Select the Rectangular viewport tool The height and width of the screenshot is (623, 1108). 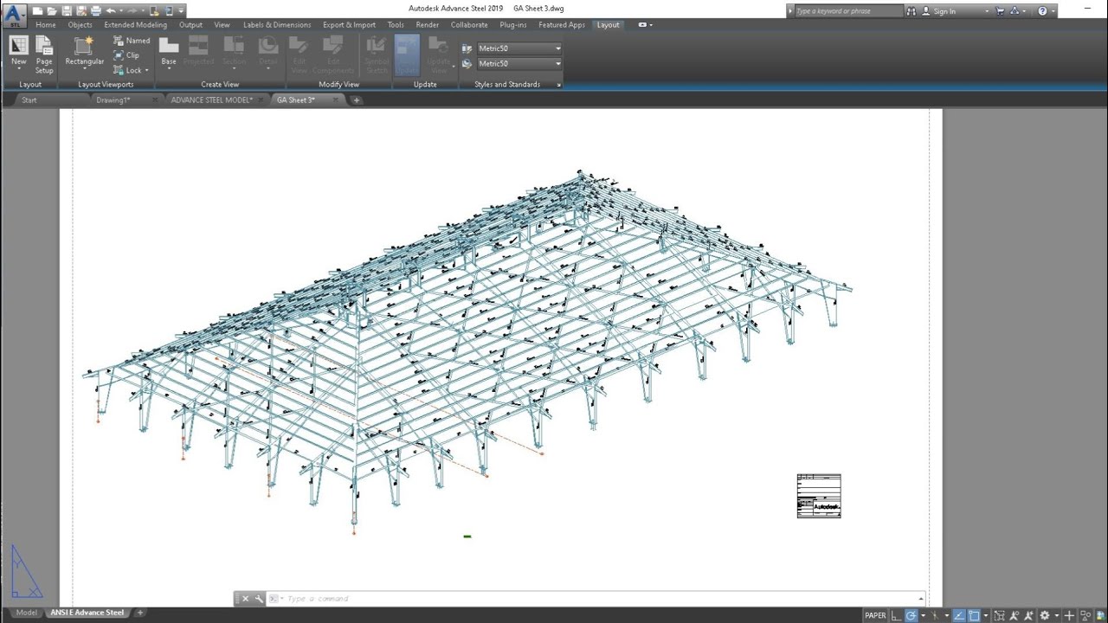point(84,52)
